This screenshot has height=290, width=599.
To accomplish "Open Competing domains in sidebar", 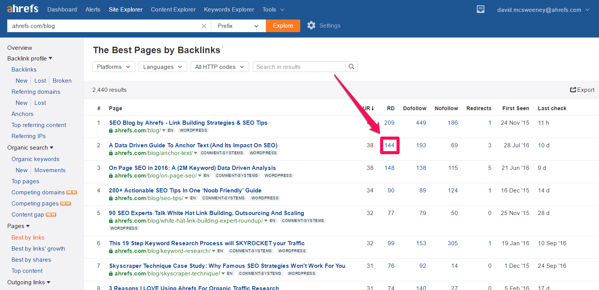I will click(x=38, y=192).
